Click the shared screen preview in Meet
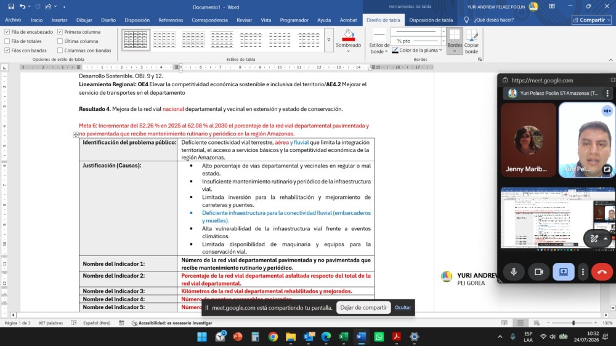The height and width of the screenshot is (346, 616). click(x=558, y=218)
